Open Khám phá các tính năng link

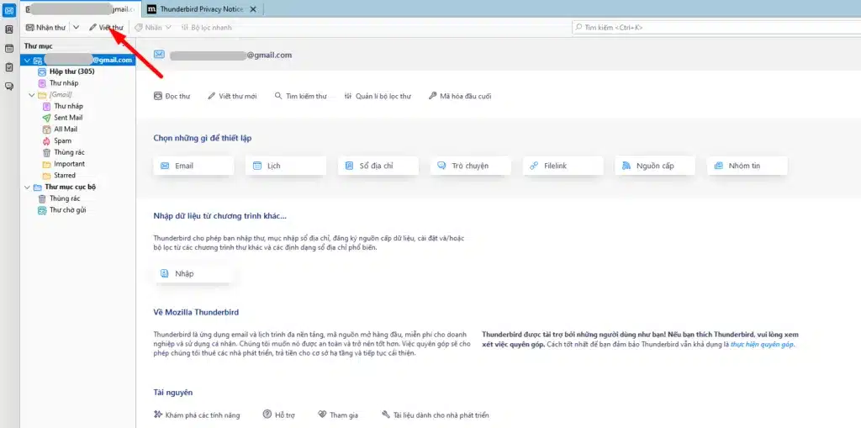pos(197,415)
